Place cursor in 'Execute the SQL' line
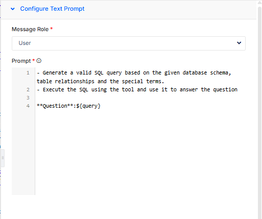The height and width of the screenshot is (219, 262). click(137, 89)
